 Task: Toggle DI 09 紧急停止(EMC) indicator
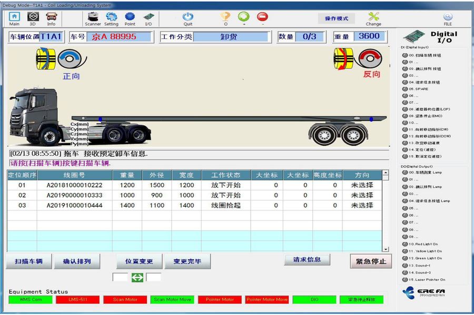click(x=405, y=116)
